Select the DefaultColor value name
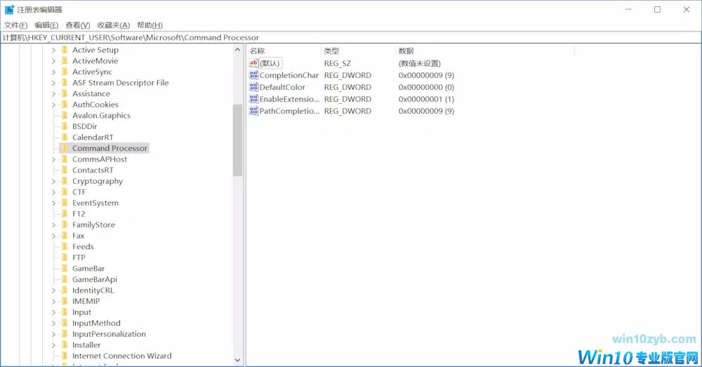This screenshot has height=367, width=702. coord(282,87)
